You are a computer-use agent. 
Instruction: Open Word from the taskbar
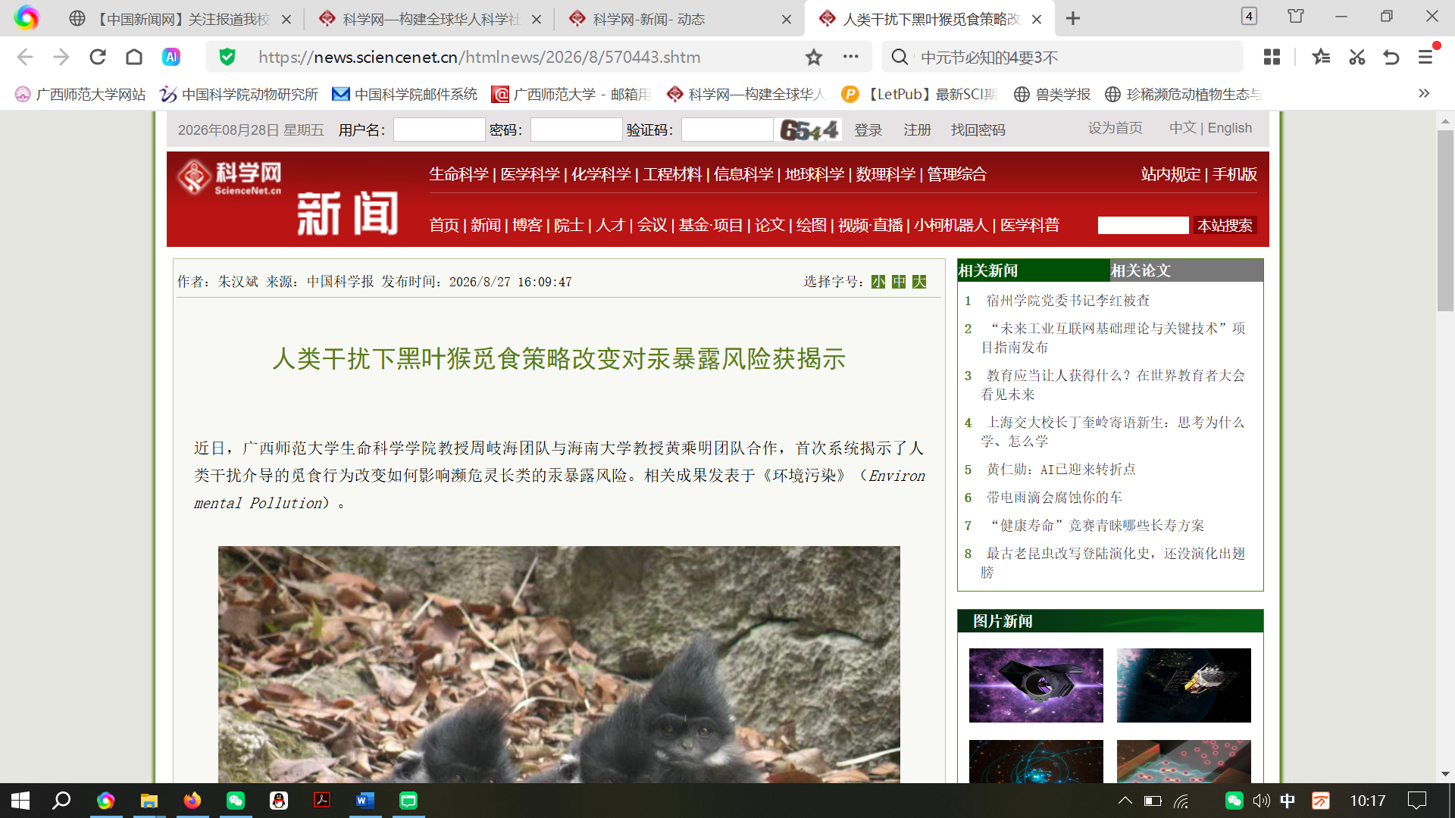pyautogui.click(x=365, y=801)
